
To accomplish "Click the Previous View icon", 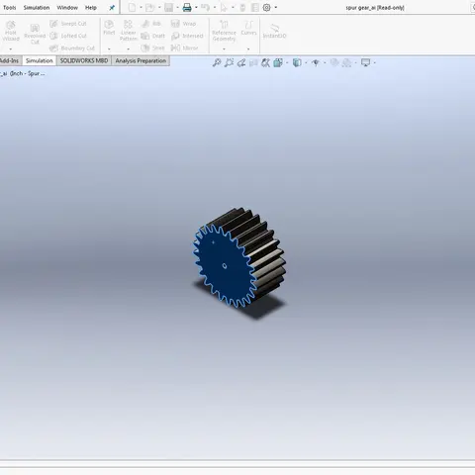I will pos(241,62).
